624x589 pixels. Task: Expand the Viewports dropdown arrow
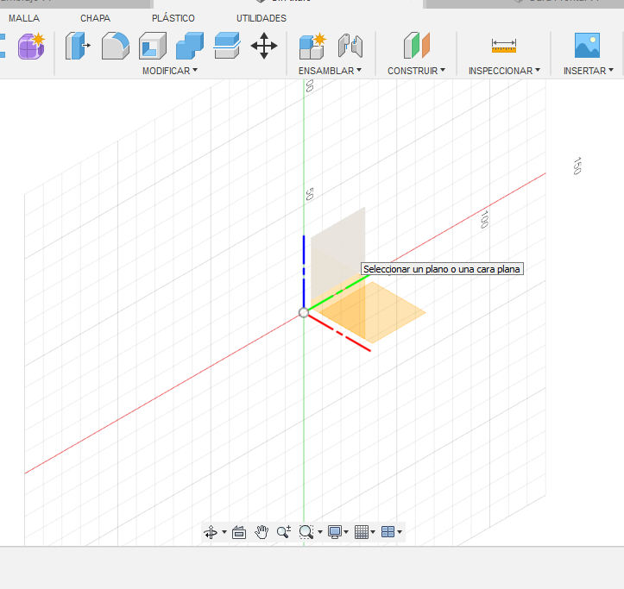point(400,532)
